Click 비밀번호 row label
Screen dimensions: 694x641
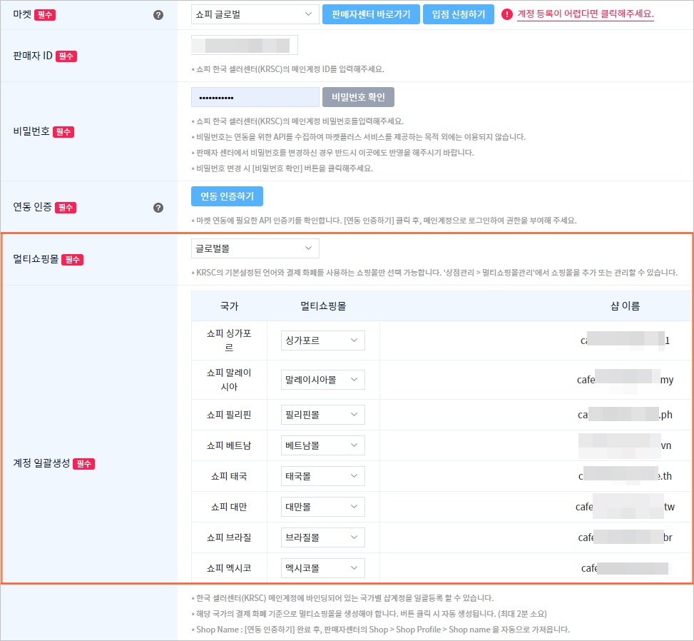click(31, 131)
